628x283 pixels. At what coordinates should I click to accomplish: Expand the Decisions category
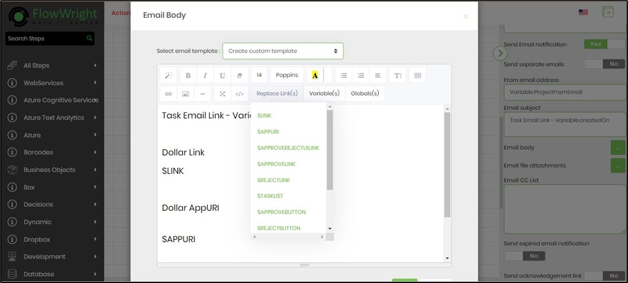point(95,205)
